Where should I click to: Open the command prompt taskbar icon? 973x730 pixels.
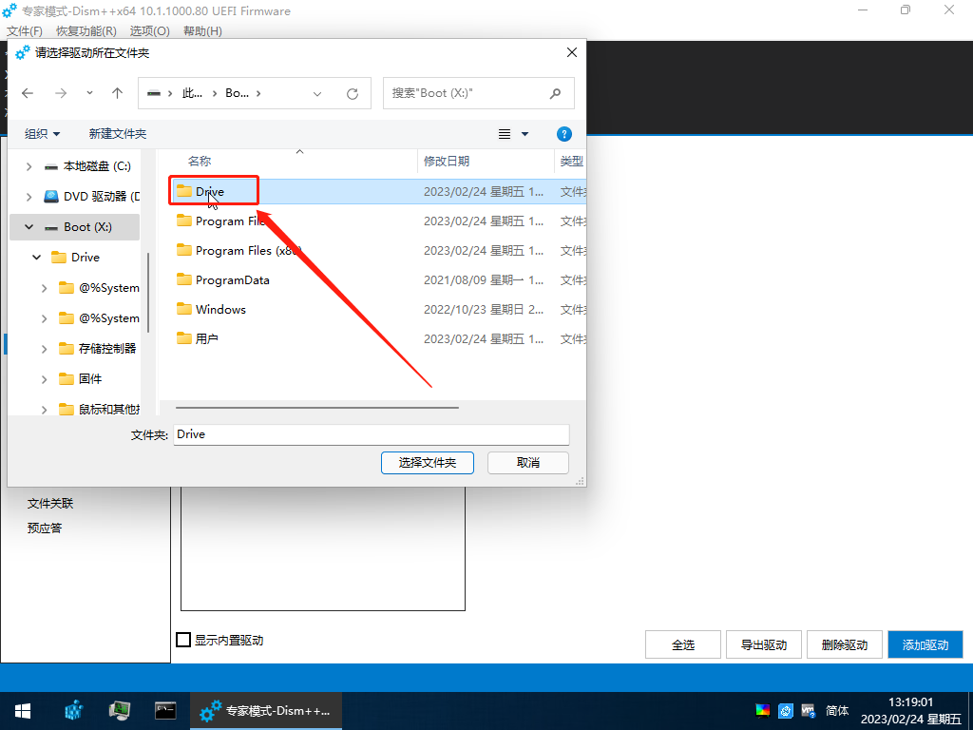tap(165, 710)
